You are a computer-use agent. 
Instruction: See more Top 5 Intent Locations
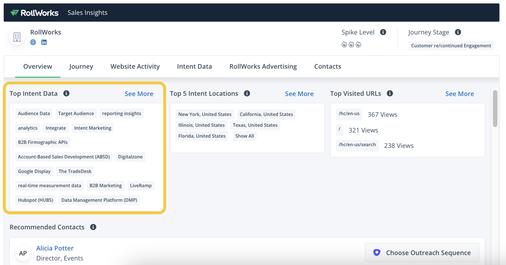point(299,94)
